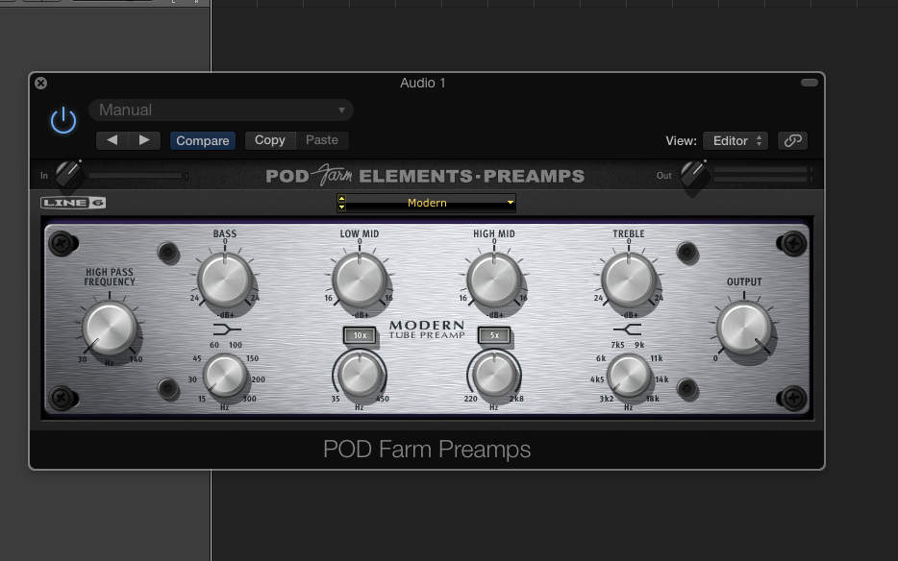The height and width of the screenshot is (561, 898).
Task: Click the POD Farm Elements Preamps title
Action: tap(425, 176)
